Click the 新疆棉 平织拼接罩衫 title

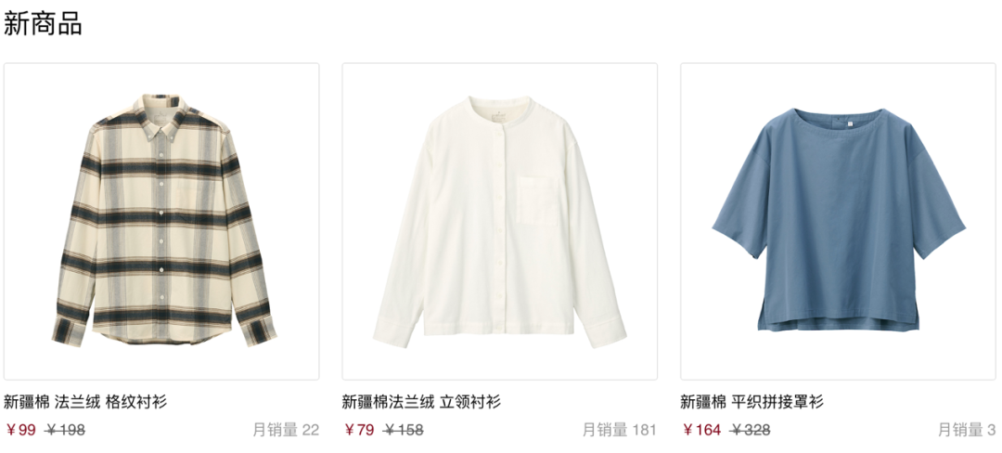[752, 402]
